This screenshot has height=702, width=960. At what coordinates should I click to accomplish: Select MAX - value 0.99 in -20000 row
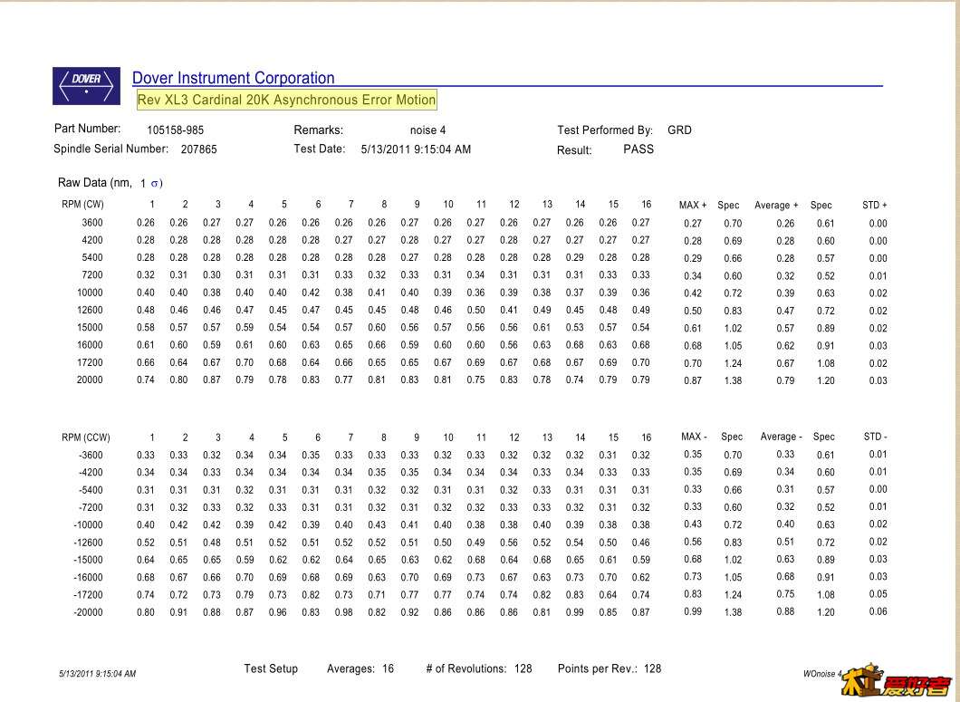tap(693, 611)
